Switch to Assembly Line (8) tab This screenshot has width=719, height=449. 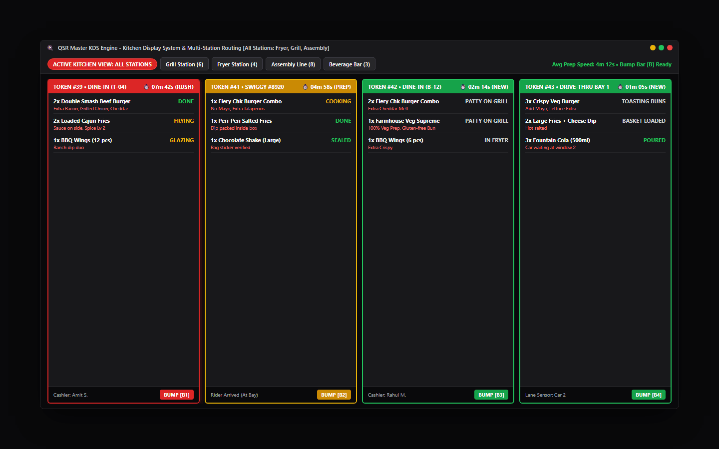point(293,64)
